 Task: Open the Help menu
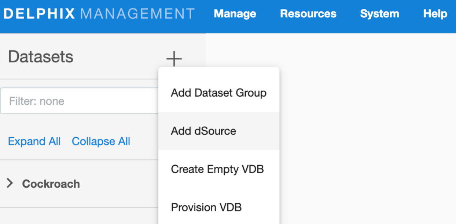point(435,14)
